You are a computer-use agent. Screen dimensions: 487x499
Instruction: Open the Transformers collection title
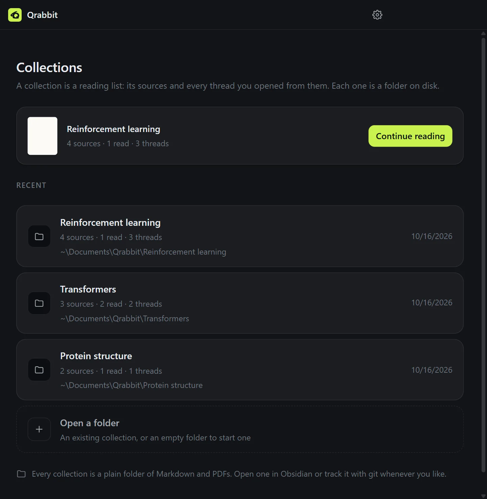pyautogui.click(x=88, y=289)
